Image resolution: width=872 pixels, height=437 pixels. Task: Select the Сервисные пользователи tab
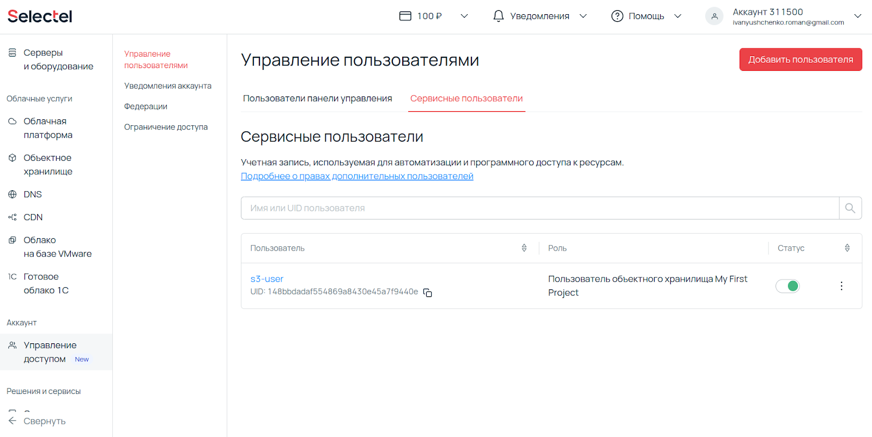click(x=467, y=99)
